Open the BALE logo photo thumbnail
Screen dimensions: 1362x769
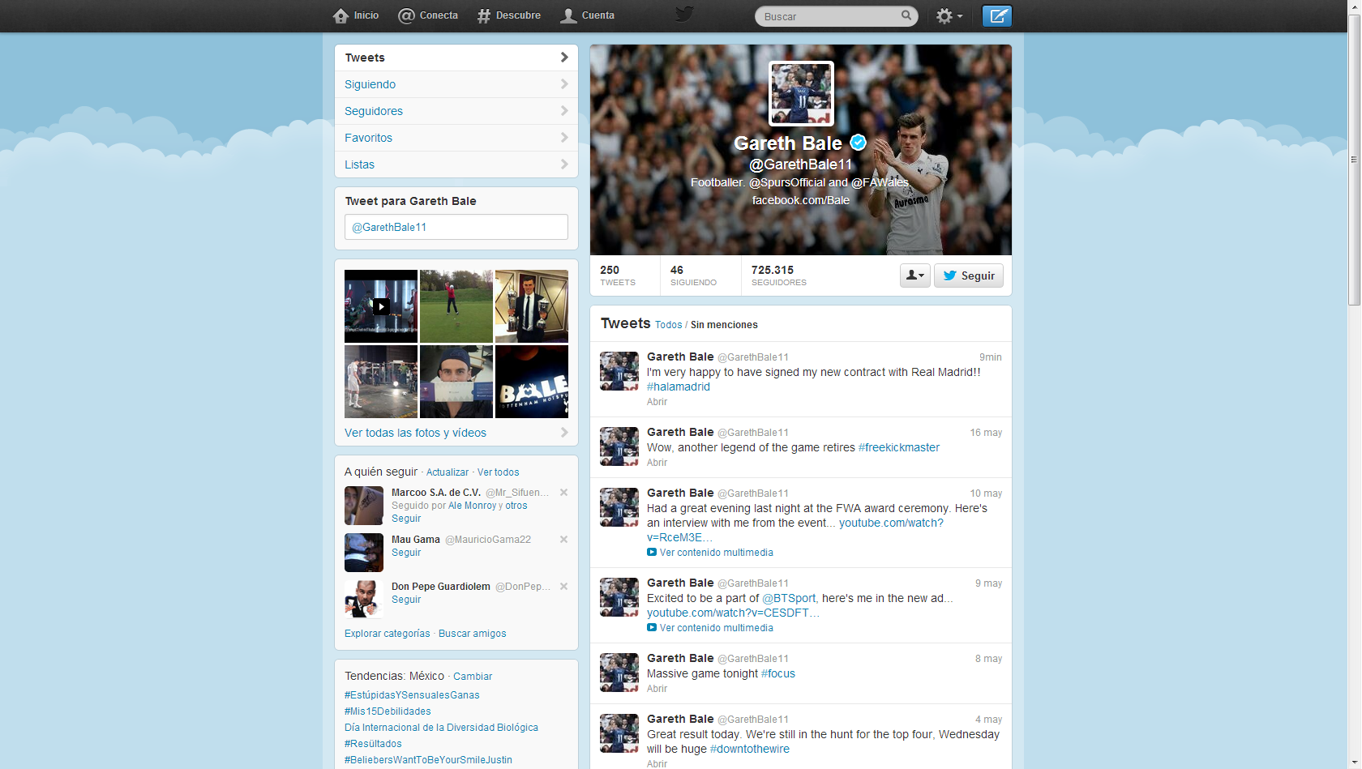[532, 382]
